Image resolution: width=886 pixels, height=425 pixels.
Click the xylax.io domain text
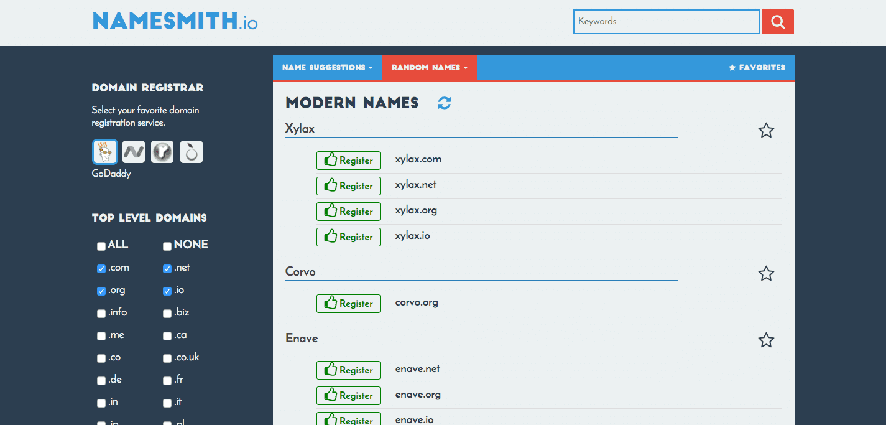(x=413, y=236)
